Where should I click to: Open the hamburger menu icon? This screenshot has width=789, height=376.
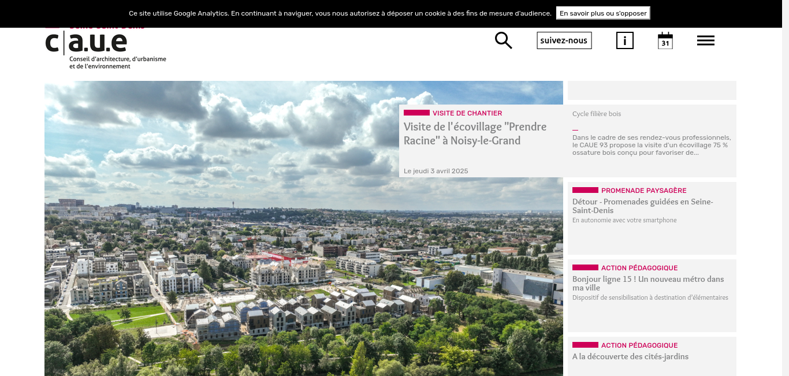point(706,40)
